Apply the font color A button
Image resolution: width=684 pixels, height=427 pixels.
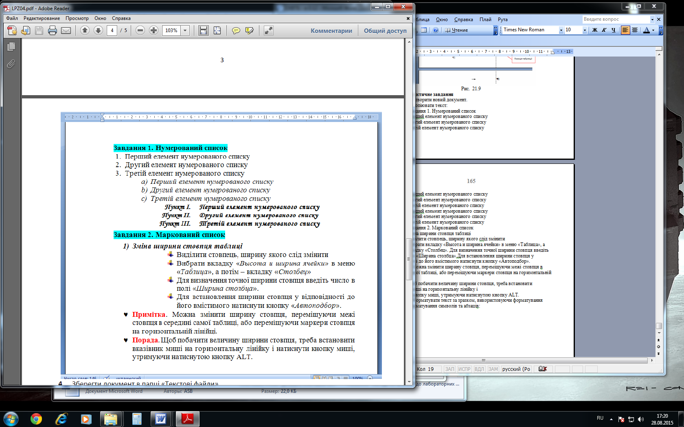pyautogui.click(x=647, y=30)
